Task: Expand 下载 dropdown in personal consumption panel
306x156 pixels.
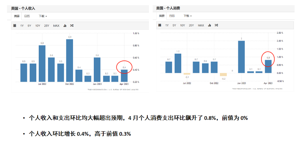Action: (x=188, y=16)
